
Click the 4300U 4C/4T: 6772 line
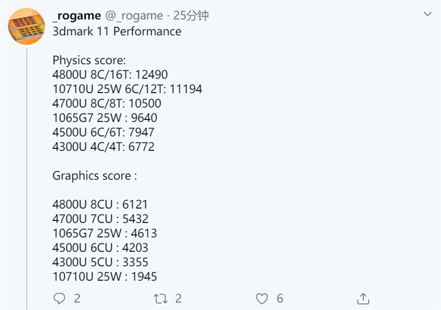click(x=104, y=147)
